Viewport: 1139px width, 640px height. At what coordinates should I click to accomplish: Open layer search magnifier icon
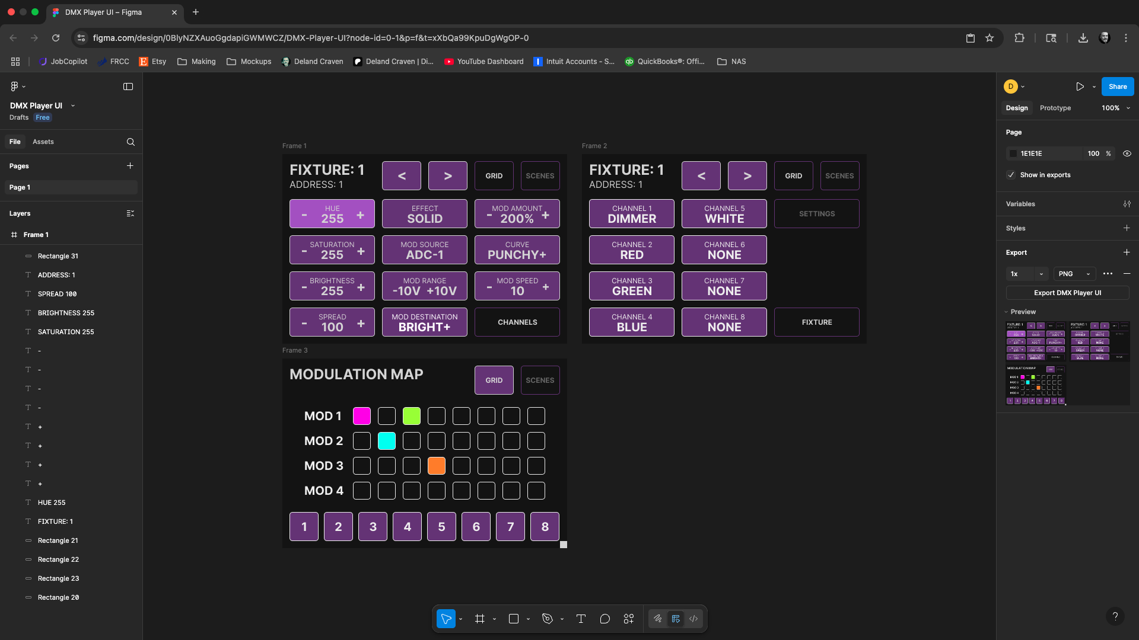[x=131, y=142]
